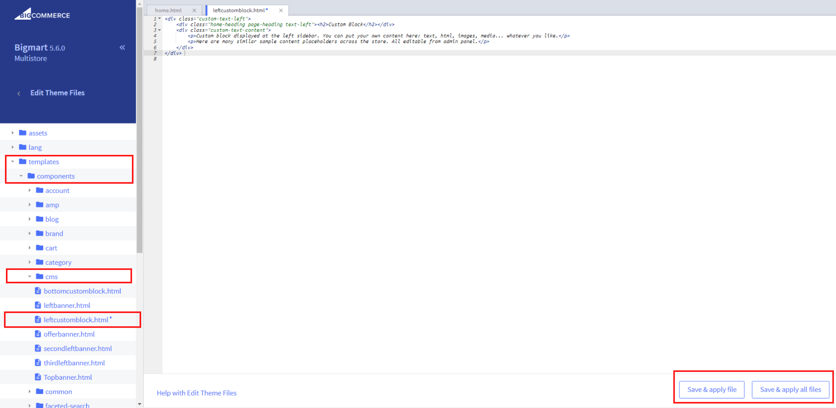Close the leftcustomblock.html tab
The height and width of the screenshot is (408, 836).
pyautogui.click(x=281, y=11)
